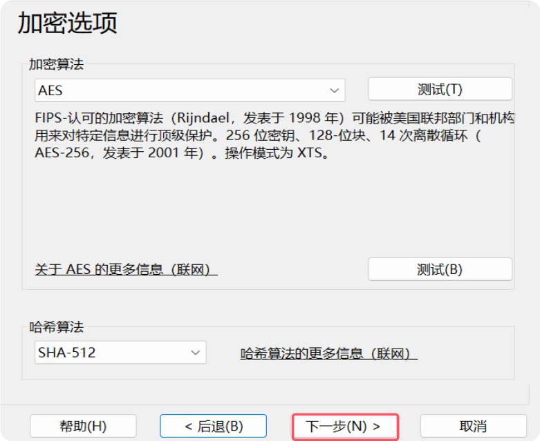Click the 哈希算法 group label
Image resolution: width=540 pixels, height=441 pixels.
[x=56, y=327]
